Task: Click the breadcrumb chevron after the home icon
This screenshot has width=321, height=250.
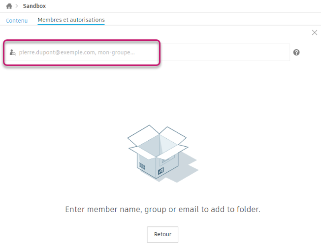Action: [17, 6]
